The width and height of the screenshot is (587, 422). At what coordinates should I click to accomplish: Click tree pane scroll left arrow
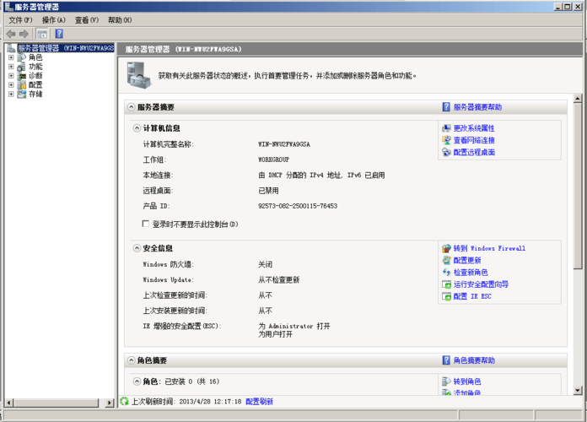9,403
